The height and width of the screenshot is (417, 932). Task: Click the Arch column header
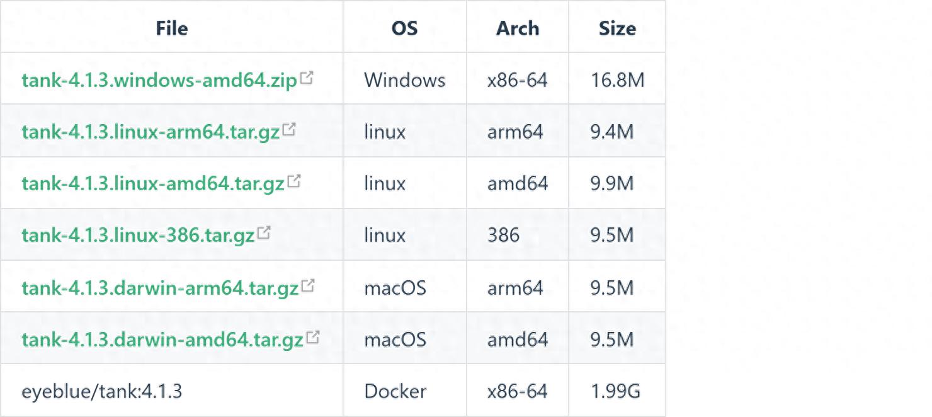[517, 28]
